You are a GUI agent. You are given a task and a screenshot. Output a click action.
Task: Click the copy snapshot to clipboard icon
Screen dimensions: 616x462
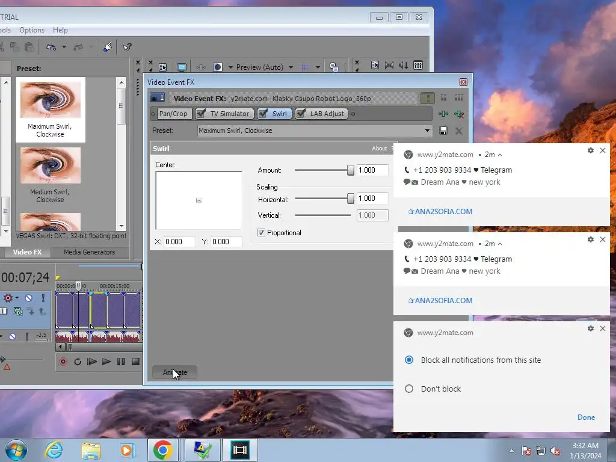(334, 67)
